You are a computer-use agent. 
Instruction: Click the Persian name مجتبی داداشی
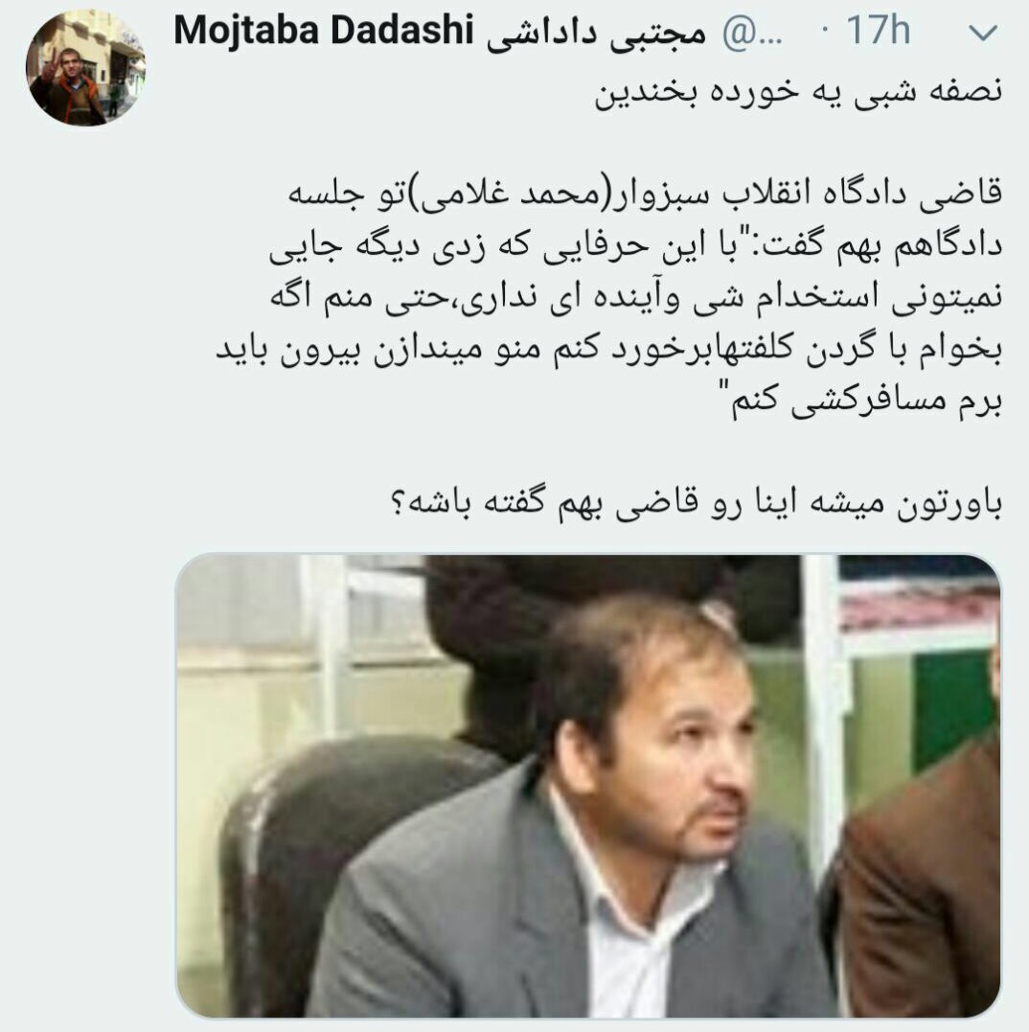(597, 33)
